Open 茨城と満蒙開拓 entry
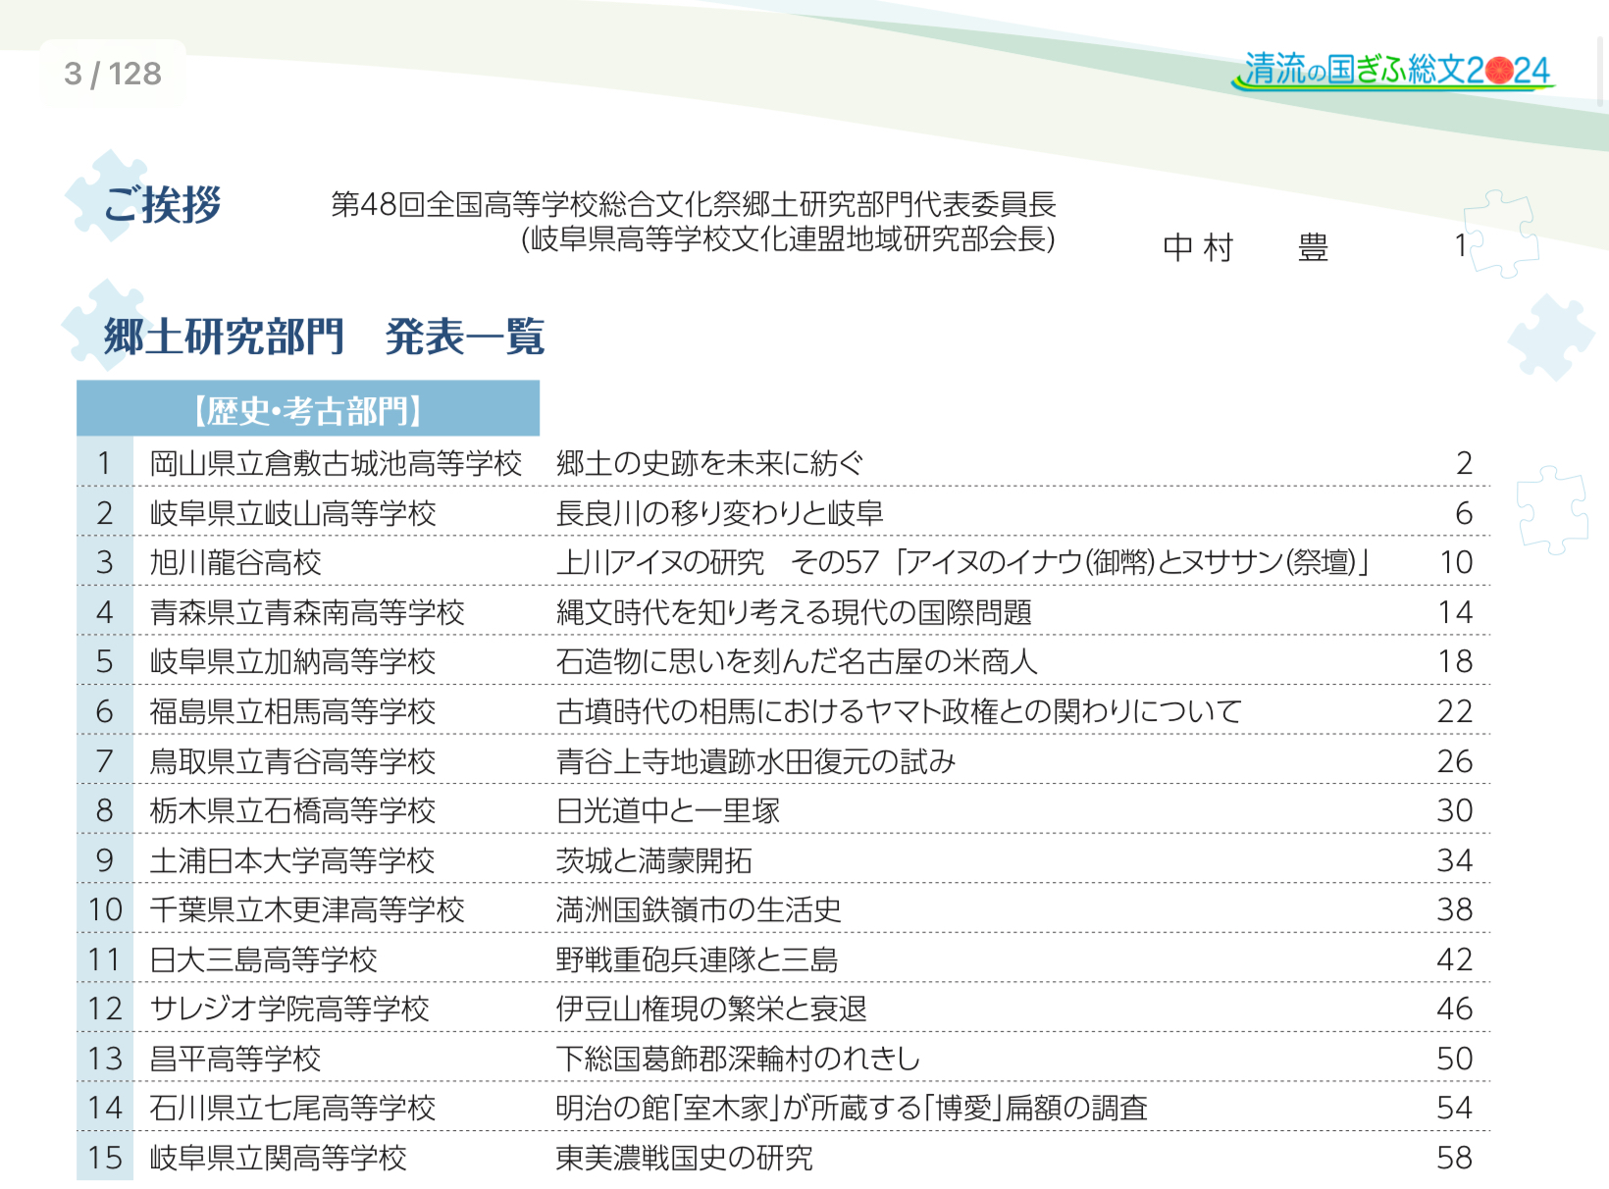 pos(653,860)
